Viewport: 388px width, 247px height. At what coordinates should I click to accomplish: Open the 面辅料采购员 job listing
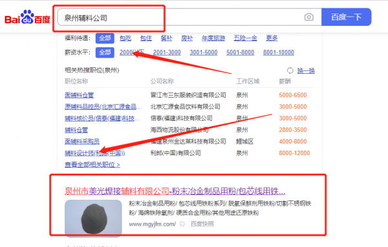(82, 142)
